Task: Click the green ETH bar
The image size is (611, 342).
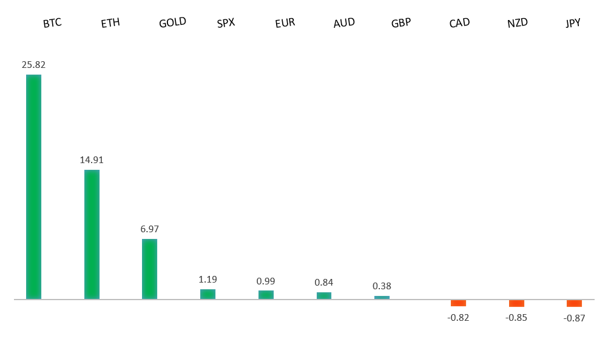Action: click(92, 234)
